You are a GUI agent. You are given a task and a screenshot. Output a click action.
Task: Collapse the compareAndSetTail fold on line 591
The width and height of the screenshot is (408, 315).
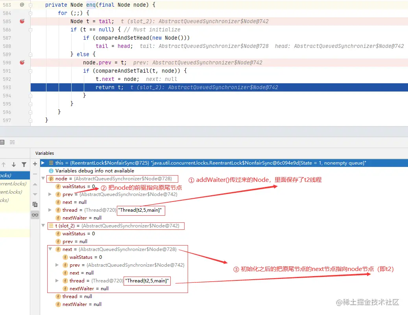(30, 71)
